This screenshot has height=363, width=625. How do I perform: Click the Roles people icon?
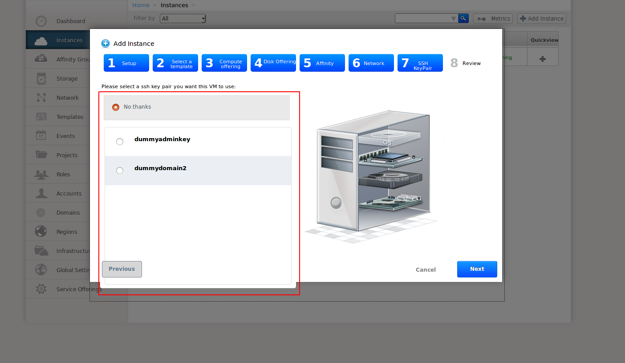click(x=41, y=174)
